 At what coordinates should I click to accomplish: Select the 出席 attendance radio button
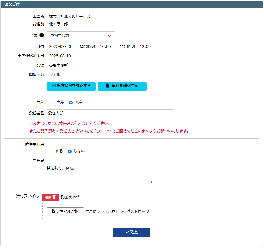point(53,102)
